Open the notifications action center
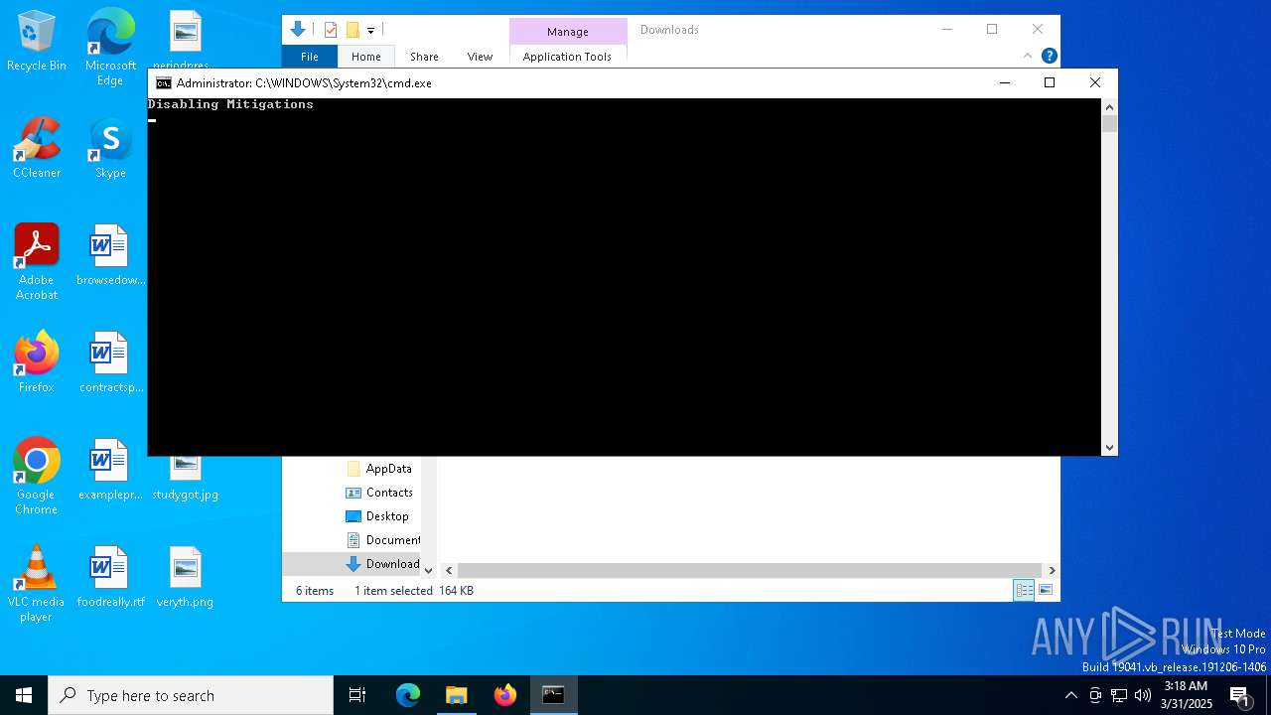 coord(1239,695)
